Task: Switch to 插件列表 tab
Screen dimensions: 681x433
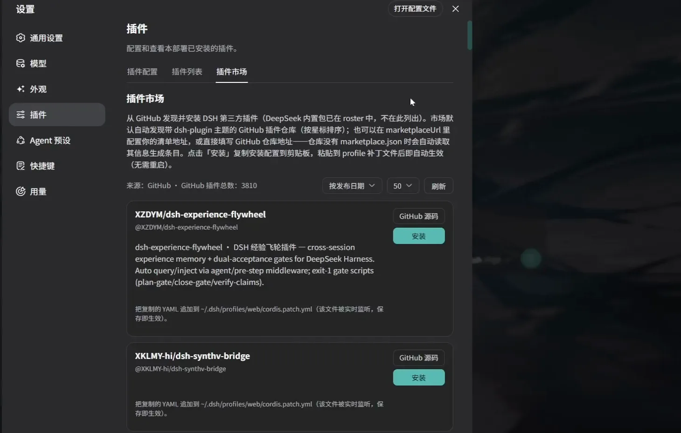Action: click(x=187, y=72)
